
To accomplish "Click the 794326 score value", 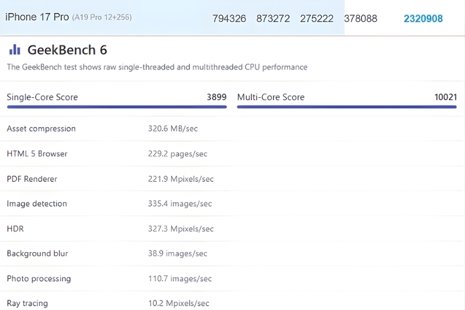I will [x=229, y=18].
